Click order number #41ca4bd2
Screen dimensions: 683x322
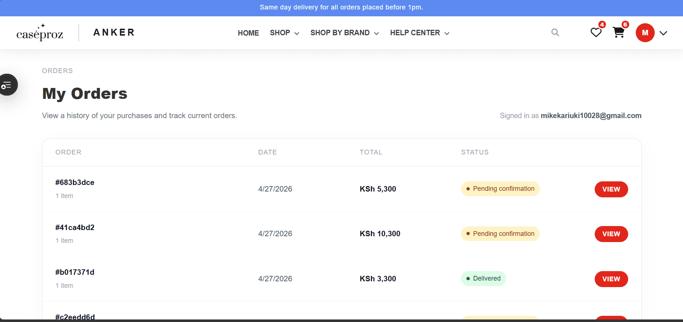tap(75, 228)
